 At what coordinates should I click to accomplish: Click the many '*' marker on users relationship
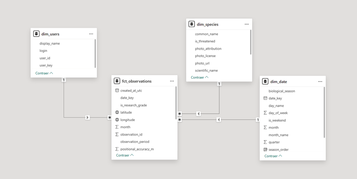109,118
